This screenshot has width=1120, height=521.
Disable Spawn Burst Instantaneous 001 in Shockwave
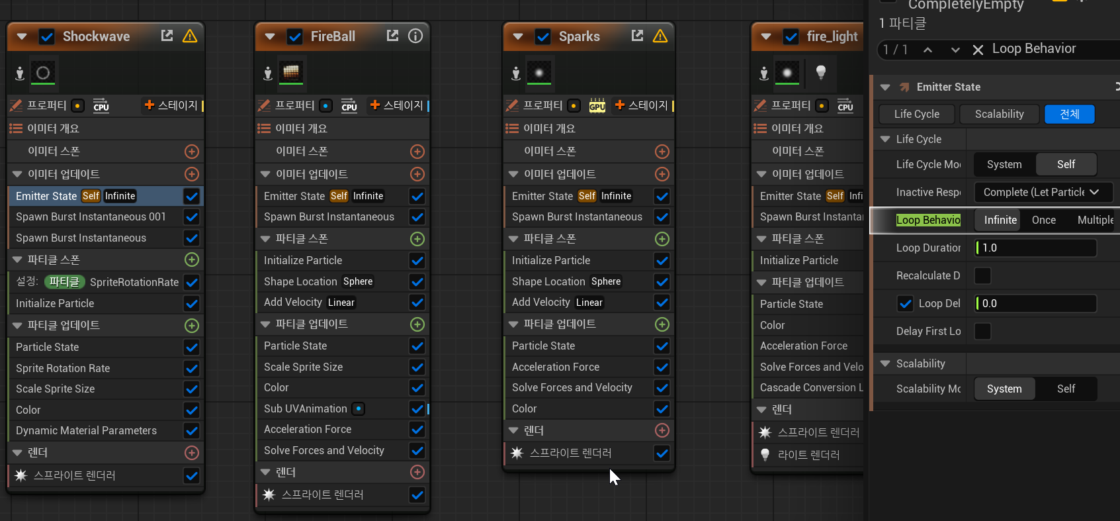click(192, 217)
